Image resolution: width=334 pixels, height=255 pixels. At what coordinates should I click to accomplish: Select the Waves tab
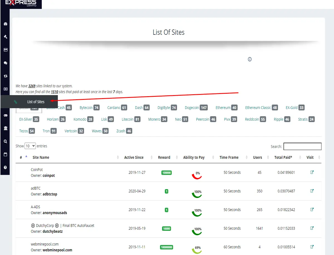pos(100,131)
